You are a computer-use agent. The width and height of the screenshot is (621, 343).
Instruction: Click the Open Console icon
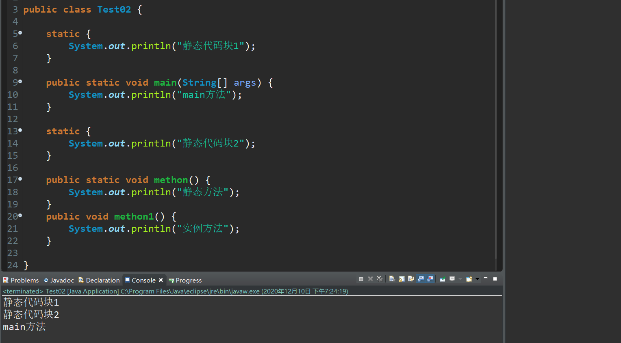pyautogui.click(x=469, y=279)
